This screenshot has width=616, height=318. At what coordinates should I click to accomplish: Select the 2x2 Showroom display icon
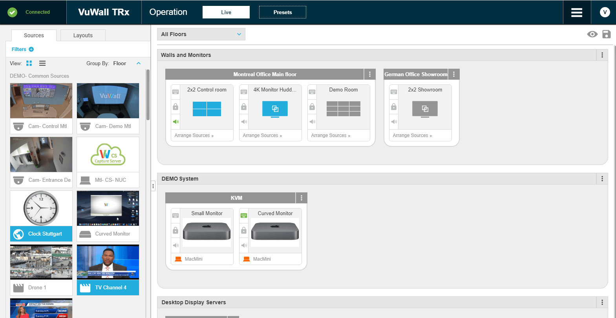[425, 109]
